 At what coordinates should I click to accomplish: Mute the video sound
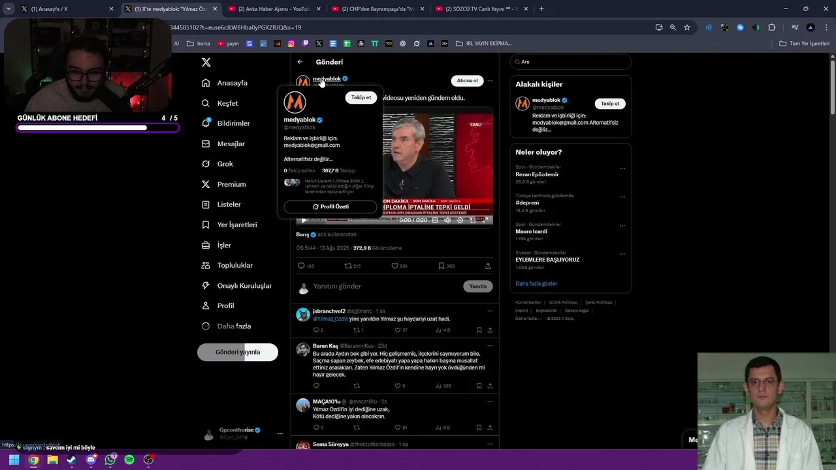pyautogui.click(x=447, y=220)
